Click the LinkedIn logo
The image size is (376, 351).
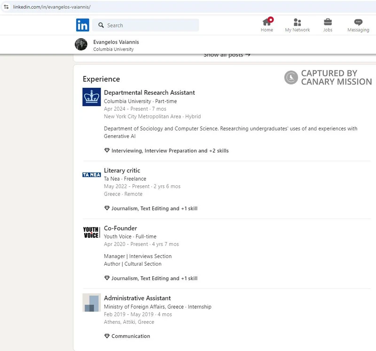pyautogui.click(x=83, y=24)
